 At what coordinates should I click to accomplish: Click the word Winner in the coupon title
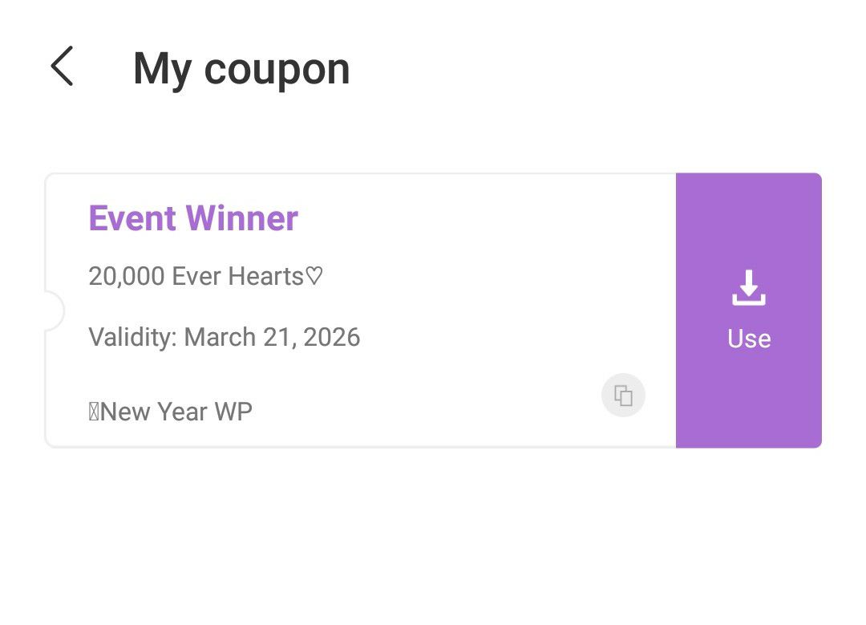(x=241, y=218)
